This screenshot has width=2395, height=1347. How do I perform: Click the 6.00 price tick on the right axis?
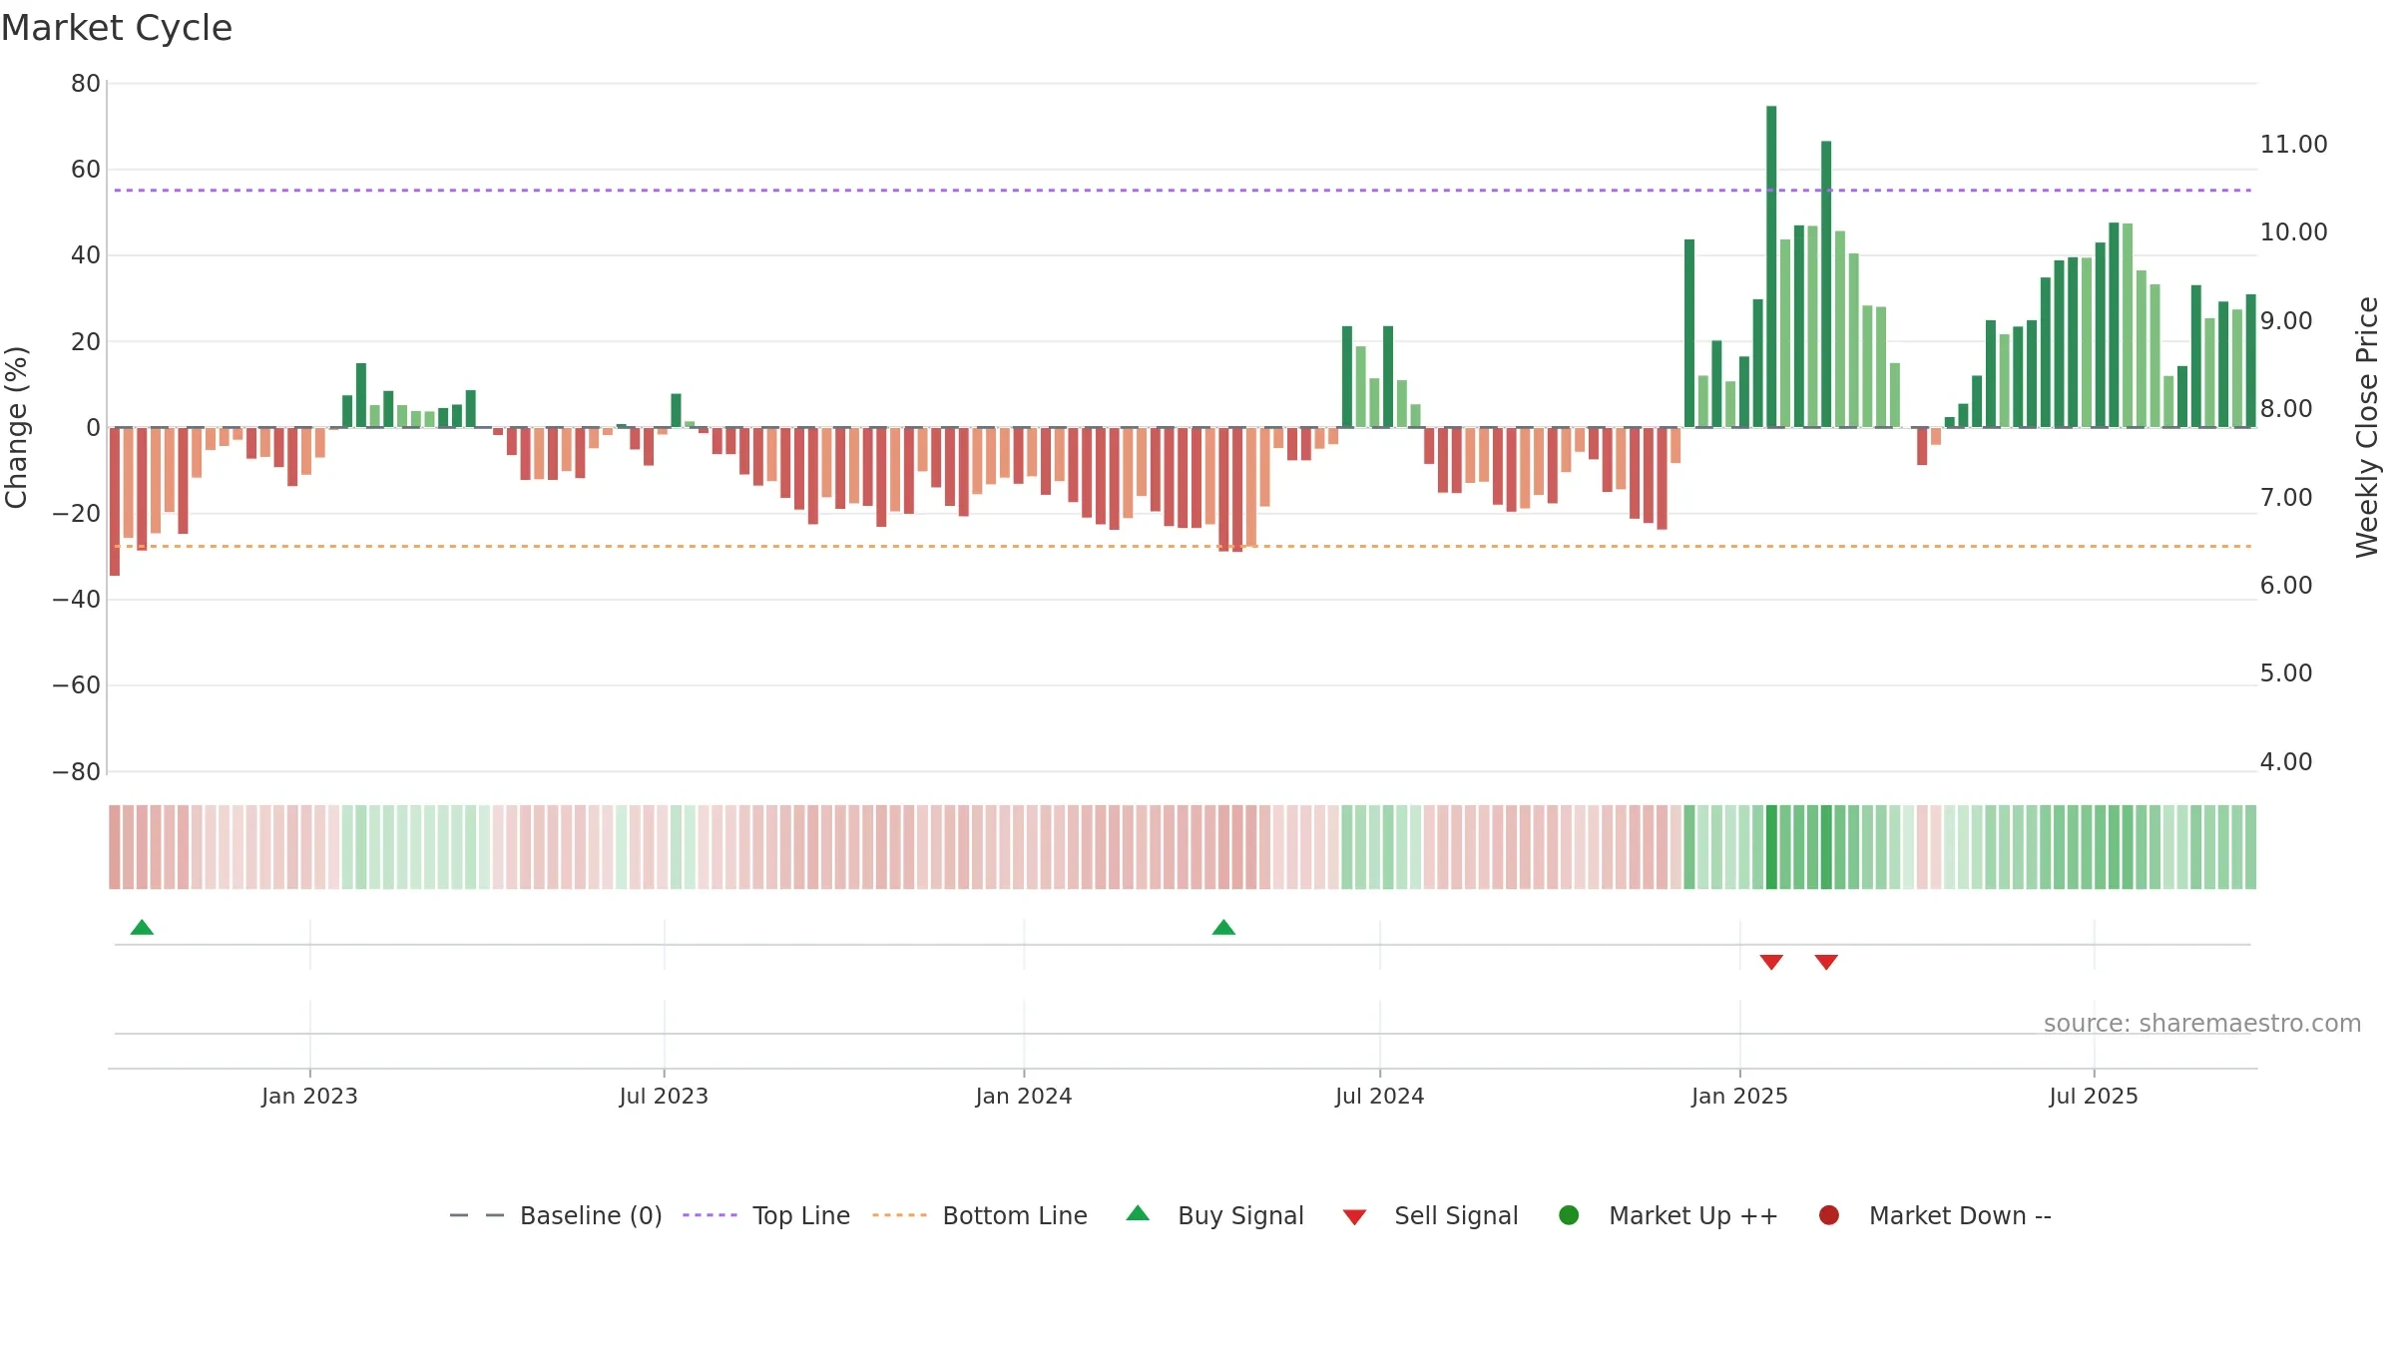click(x=2286, y=586)
